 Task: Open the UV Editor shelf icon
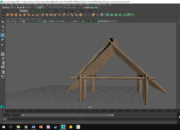point(128,15)
